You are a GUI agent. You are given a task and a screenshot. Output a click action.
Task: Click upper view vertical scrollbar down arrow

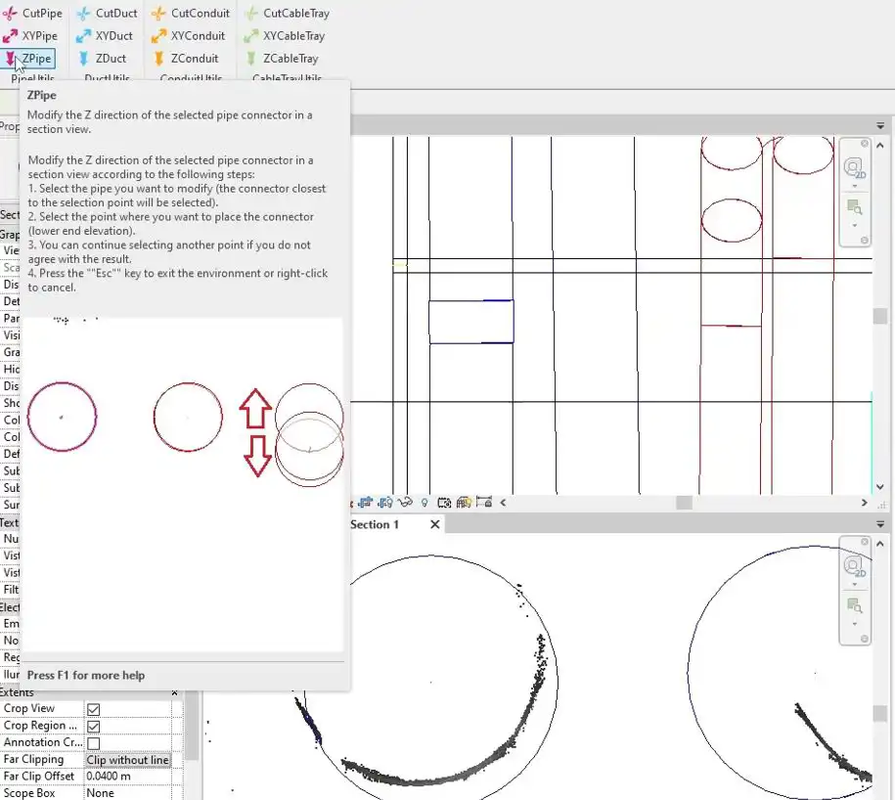click(880, 487)
